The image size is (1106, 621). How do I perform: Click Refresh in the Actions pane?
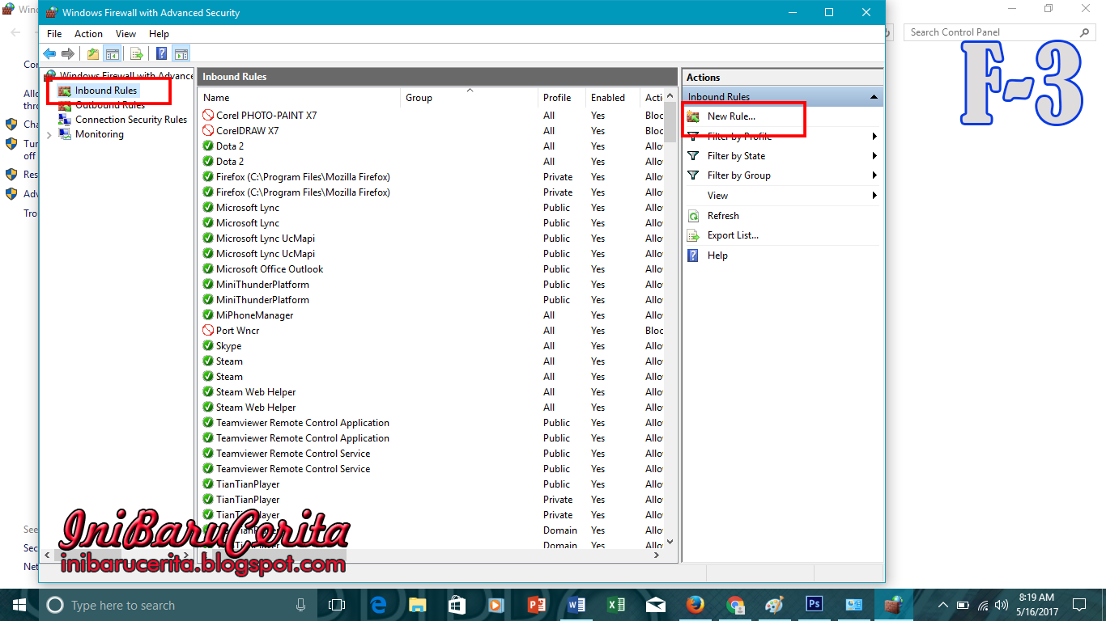tap(723, 216)
